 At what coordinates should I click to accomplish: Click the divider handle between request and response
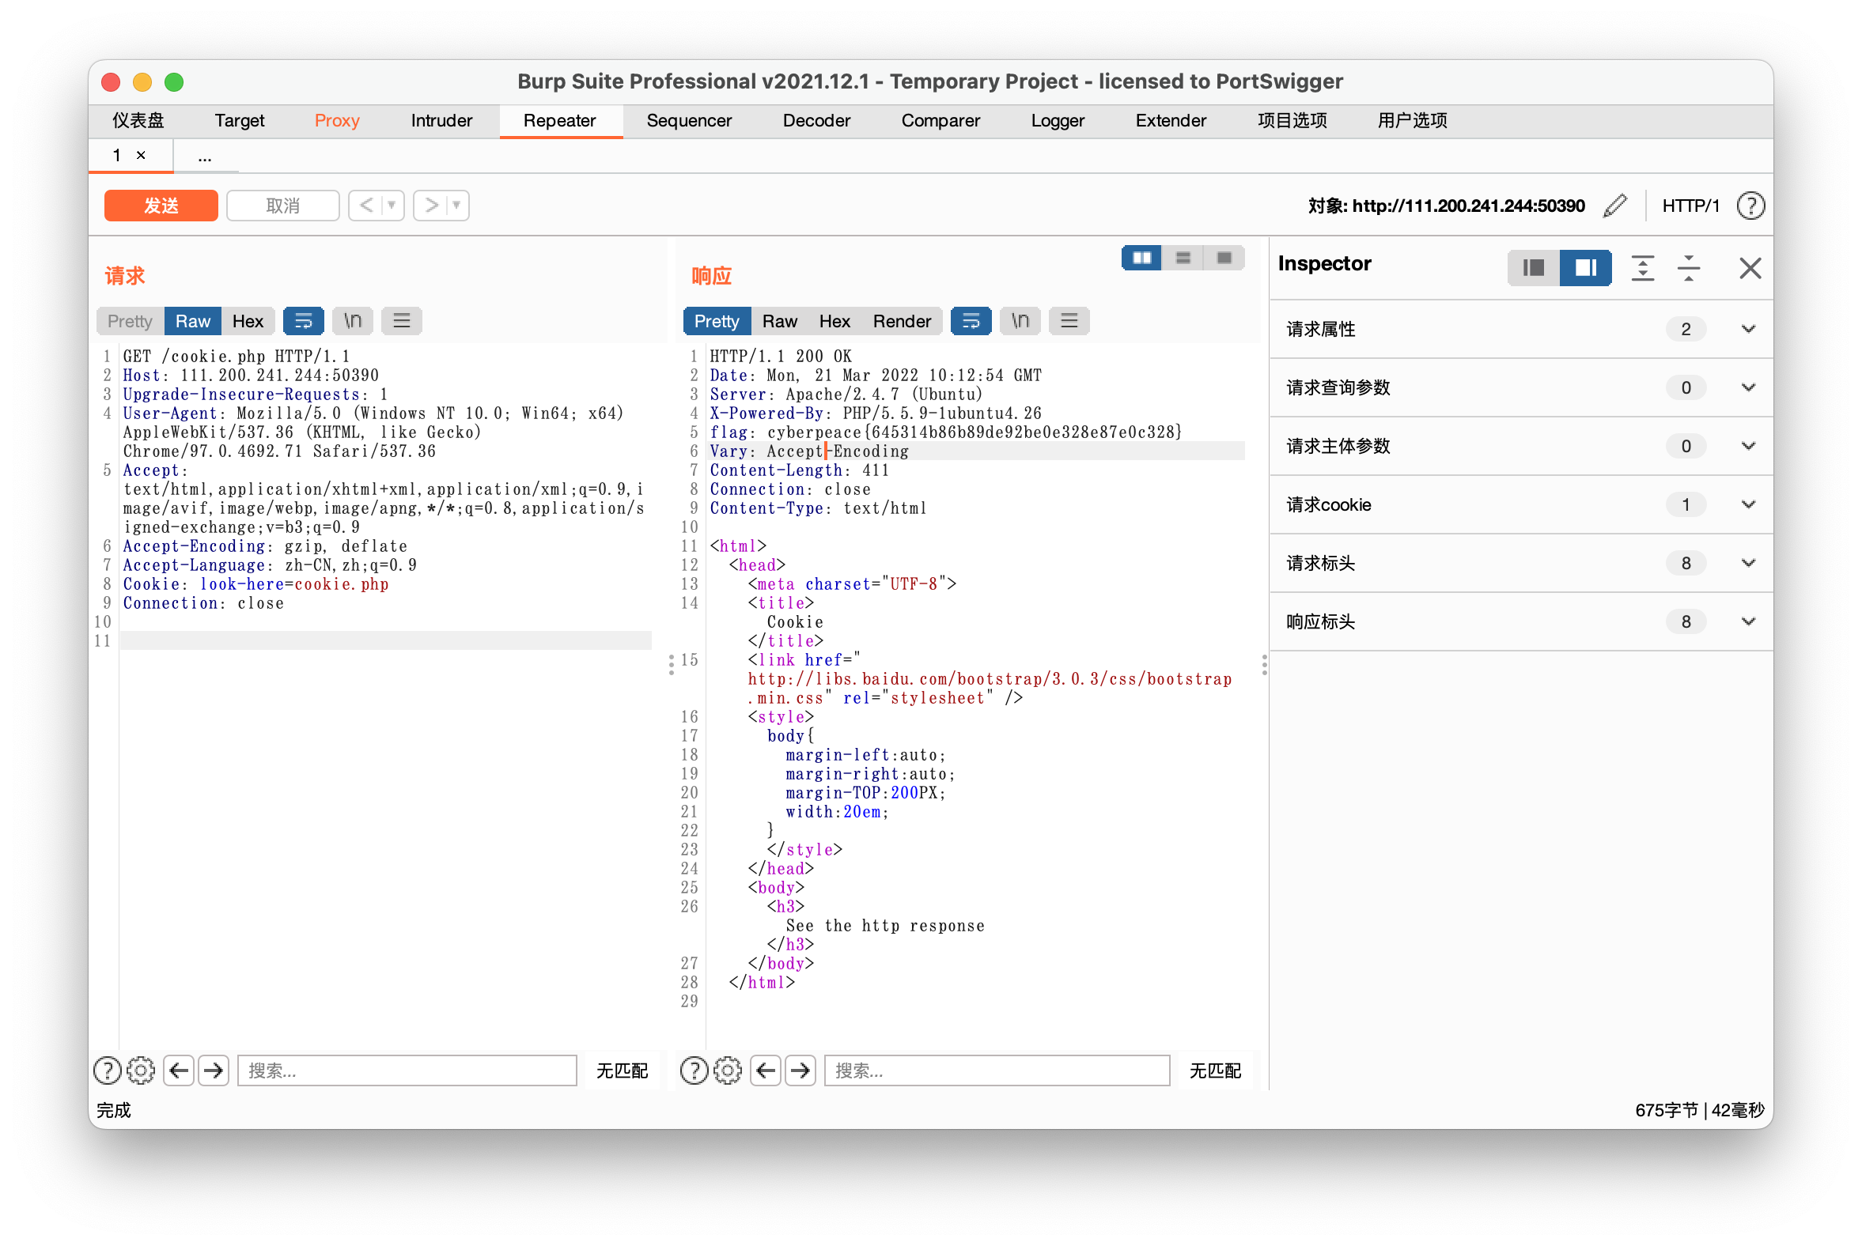(672, 664)
